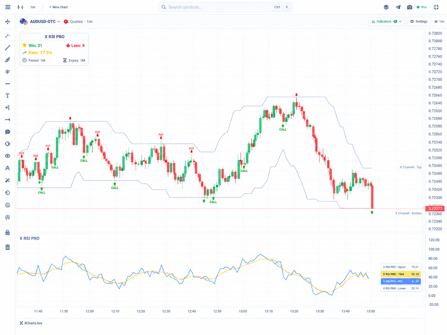
Task: Select X RSI PRO - Upper 70.01 legend
Action: coord(401,267)
